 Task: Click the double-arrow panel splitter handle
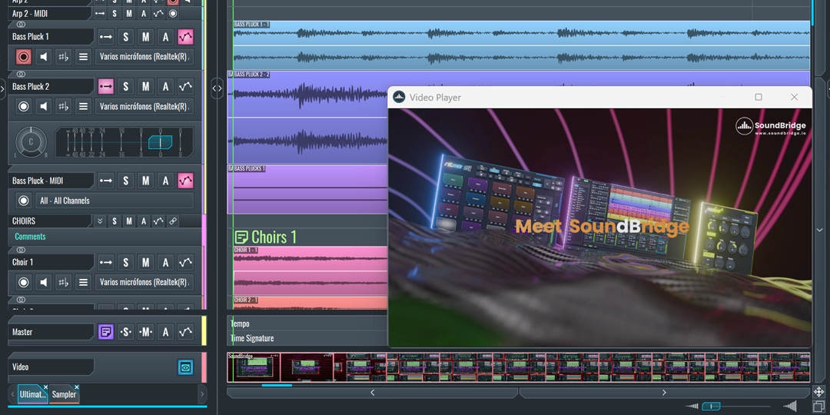pos(217,88)
